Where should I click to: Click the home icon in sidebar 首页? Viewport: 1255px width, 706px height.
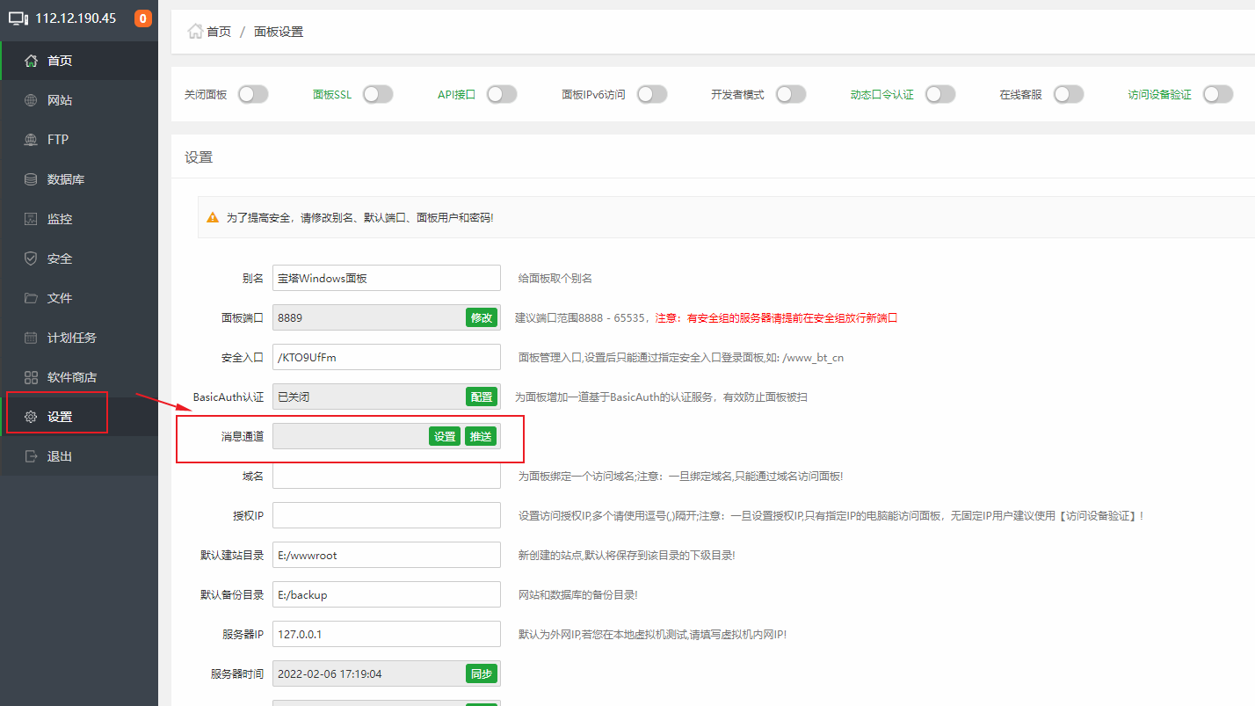coord(31,61)
